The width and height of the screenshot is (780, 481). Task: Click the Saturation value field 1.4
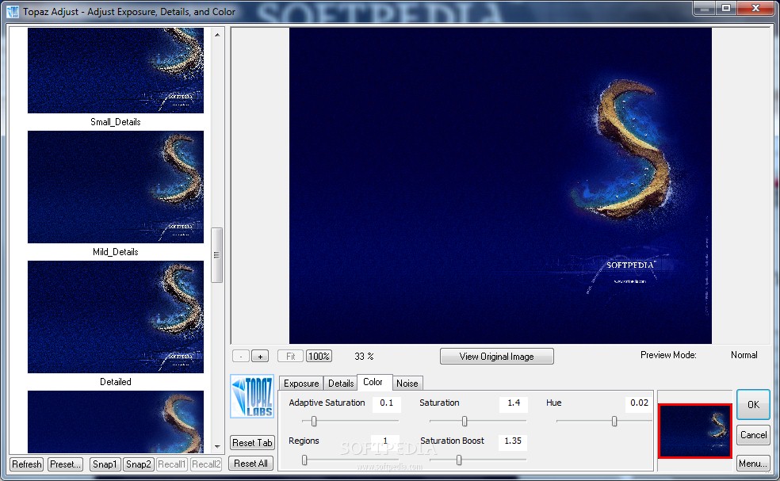[514, 403]
